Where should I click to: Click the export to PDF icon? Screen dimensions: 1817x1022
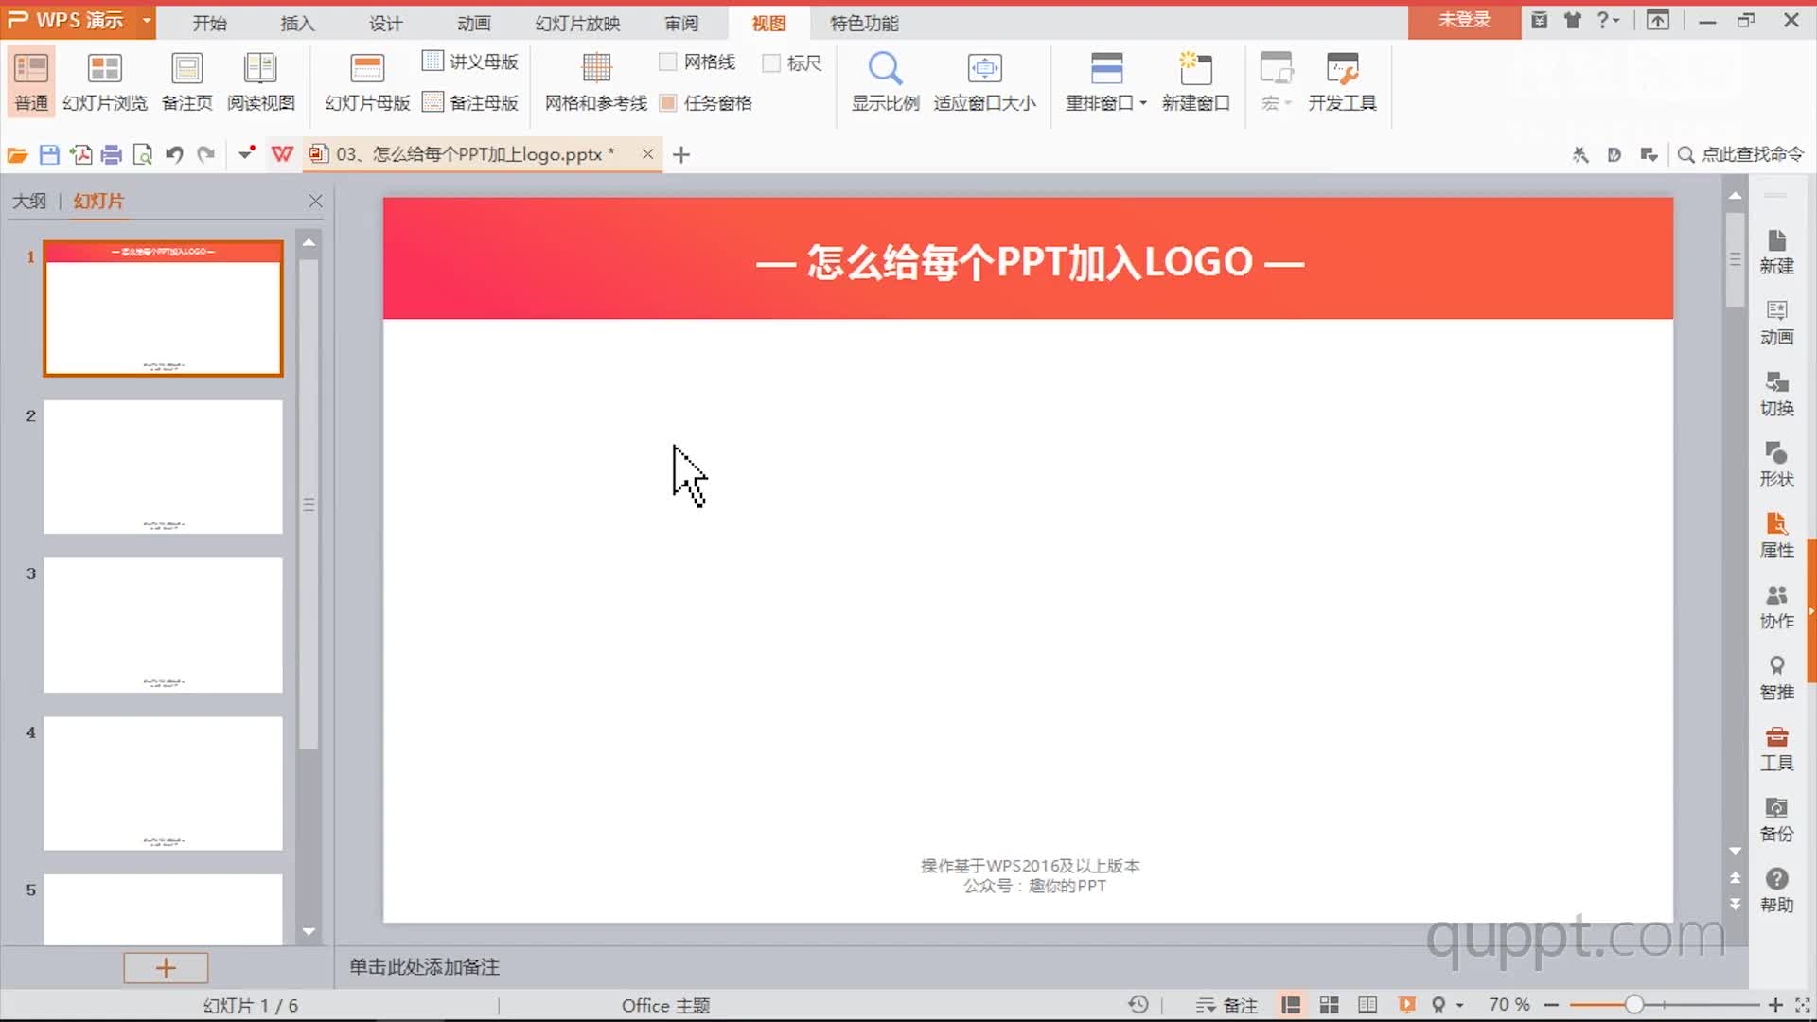[81, 154]
